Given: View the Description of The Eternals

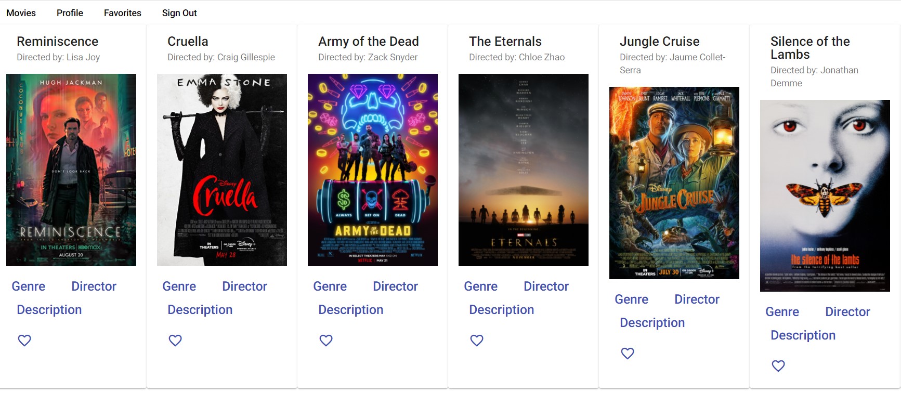Looking at the screenshot, I should point(501,309).
